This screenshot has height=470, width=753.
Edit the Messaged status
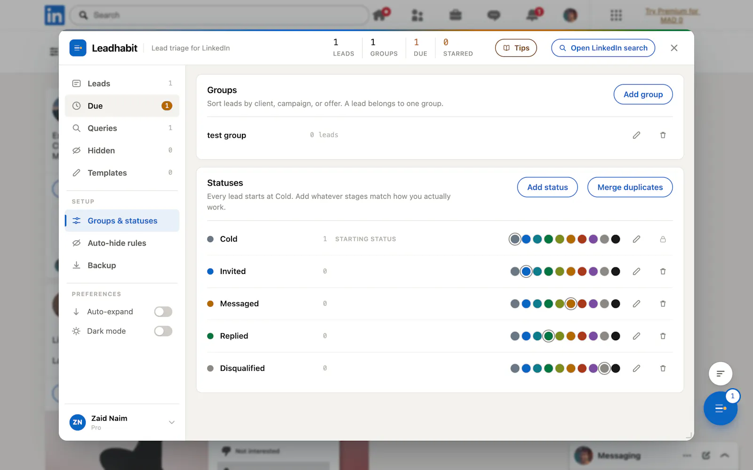[636, 304]
